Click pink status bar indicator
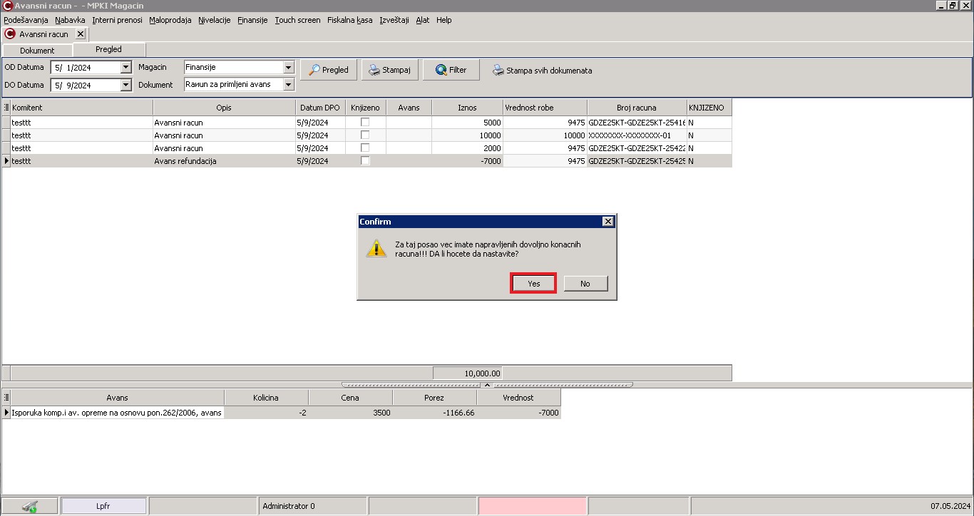 (533, 506)
